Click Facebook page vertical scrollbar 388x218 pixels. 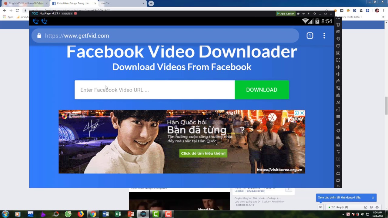(x=386, y=106)
